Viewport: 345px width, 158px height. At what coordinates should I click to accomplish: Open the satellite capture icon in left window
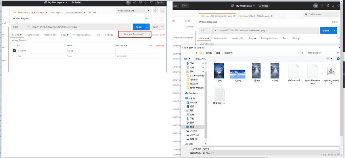click(x=135, y=2)
